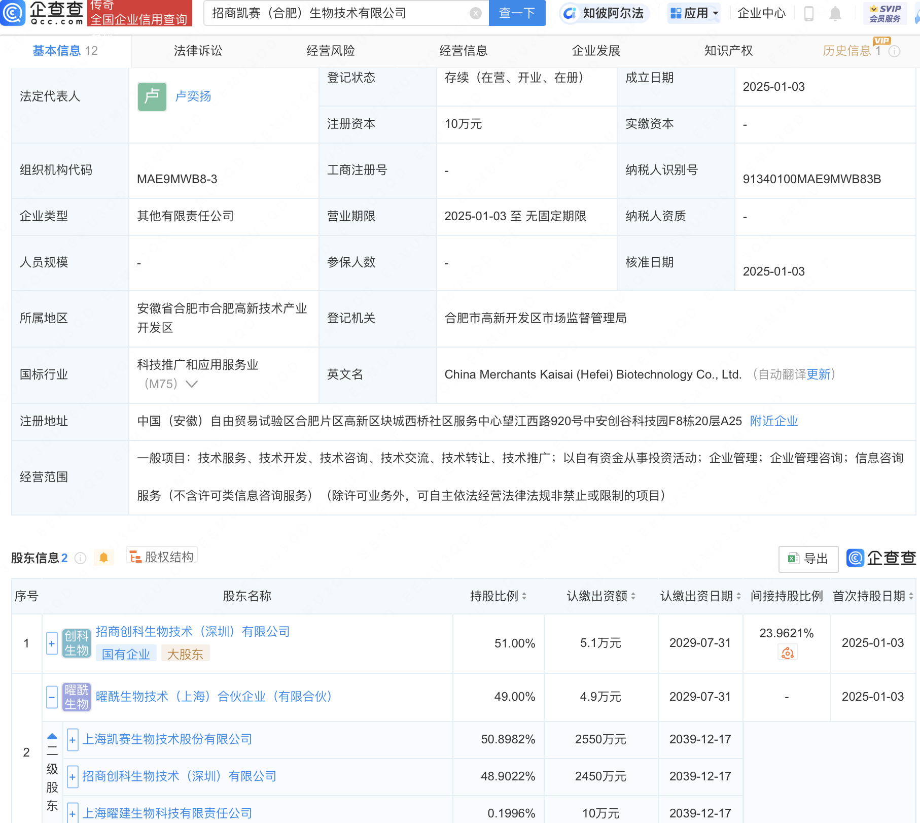The width and height of the screenshot is (920, 823).
Task: Open 历史信息 VIP tab
Action: tap(852, 51)
